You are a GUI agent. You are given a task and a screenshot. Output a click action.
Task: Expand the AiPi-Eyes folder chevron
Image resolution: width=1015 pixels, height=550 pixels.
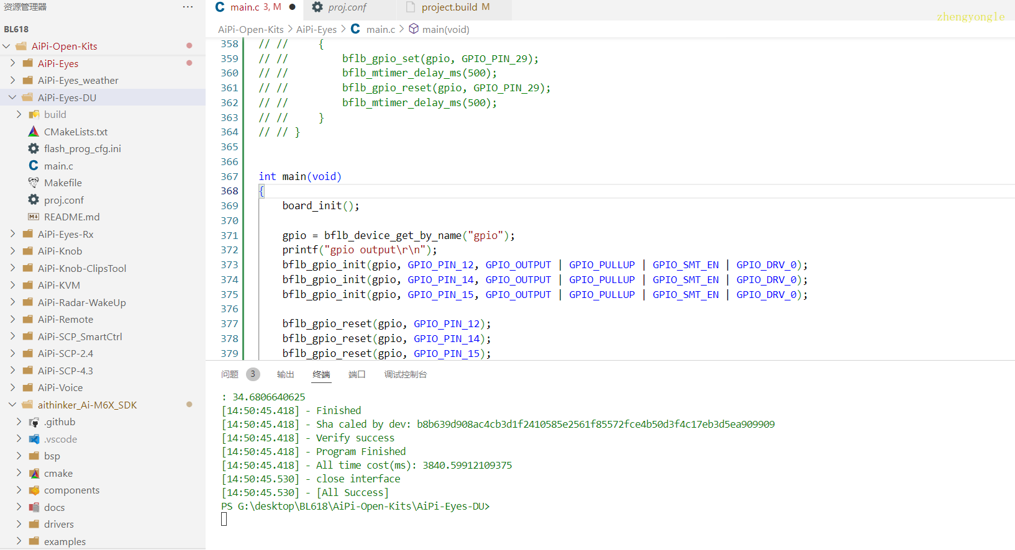coord(12,63)
